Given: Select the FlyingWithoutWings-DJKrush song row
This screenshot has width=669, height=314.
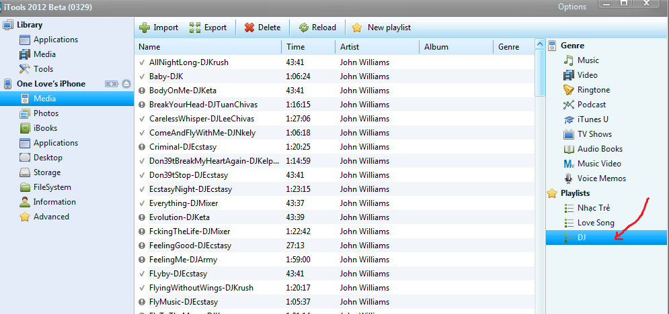Looking at the screenshot, I should tap(335, 288).
